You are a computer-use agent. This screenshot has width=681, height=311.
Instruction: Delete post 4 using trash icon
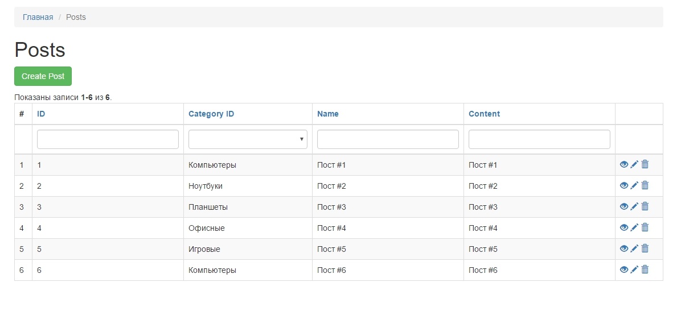pos(645,227)
